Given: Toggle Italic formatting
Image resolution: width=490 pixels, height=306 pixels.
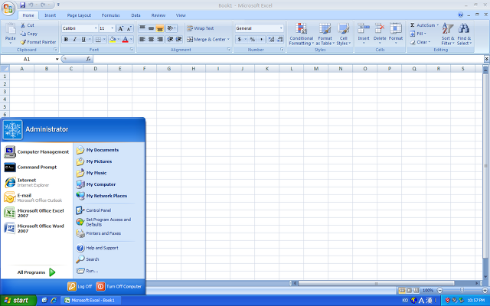Looking at the screenshot, I should click(75, 39).
